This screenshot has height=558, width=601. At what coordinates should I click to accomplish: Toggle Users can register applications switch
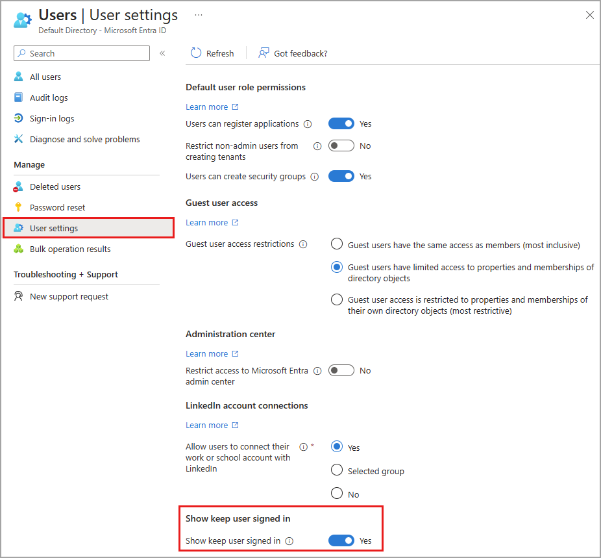[341, 123]
